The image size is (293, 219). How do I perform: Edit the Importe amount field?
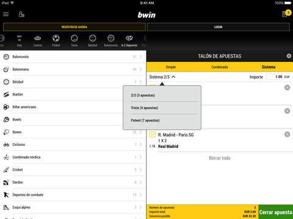click(275, 77)
